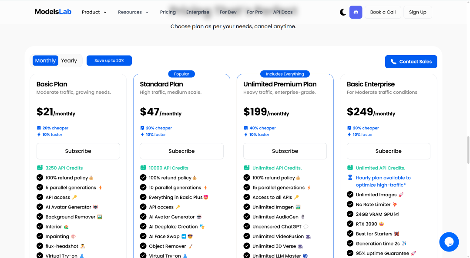Click the $47/monthly price text
The height and width of the screenshot is (258, 470).
pyautogui.click(x=161, y=112)
